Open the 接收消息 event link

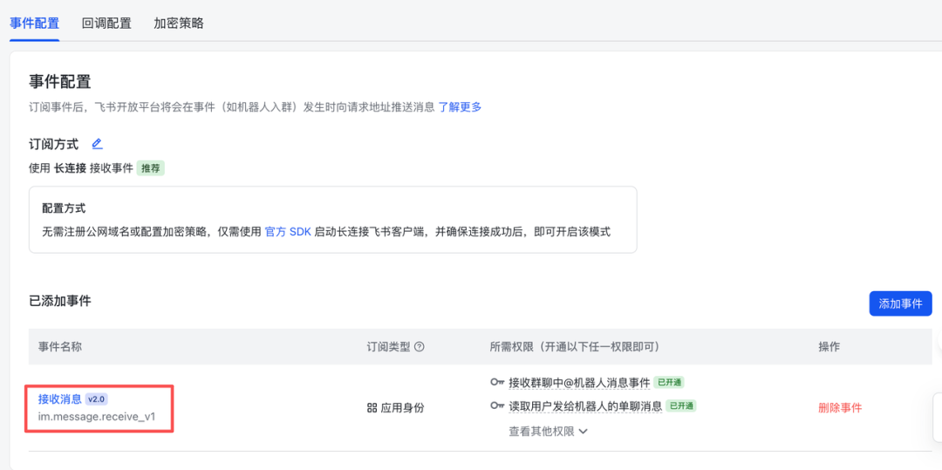60,399
